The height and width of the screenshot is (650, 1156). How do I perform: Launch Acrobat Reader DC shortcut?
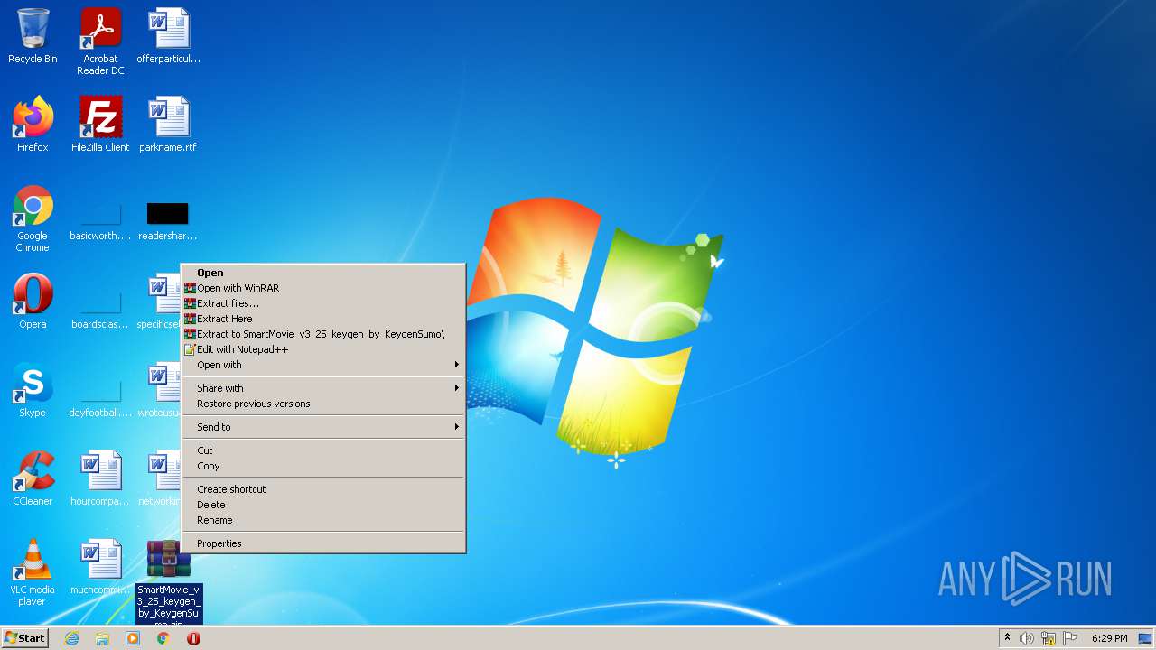(x=100, y=42)
